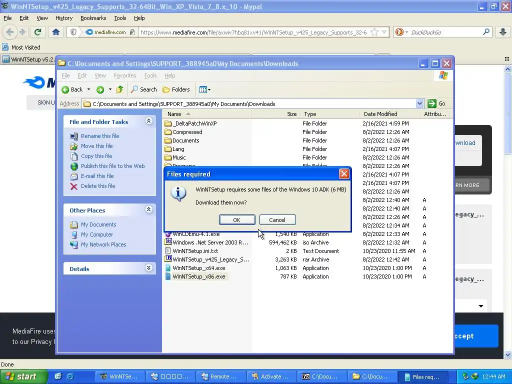Select the _DeltaPatchWinXP folder icon
The image size is (512, 384).
[168, 123]
